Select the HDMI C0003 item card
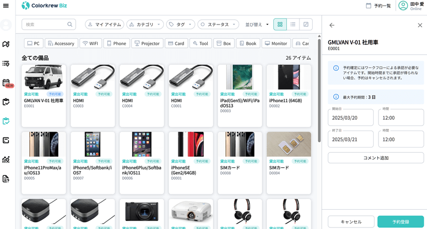 (x=92, y=96)
